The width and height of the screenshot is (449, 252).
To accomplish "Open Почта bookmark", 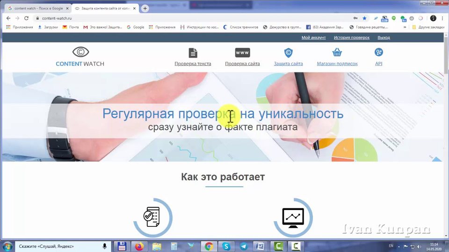I will tap(71, 27).
